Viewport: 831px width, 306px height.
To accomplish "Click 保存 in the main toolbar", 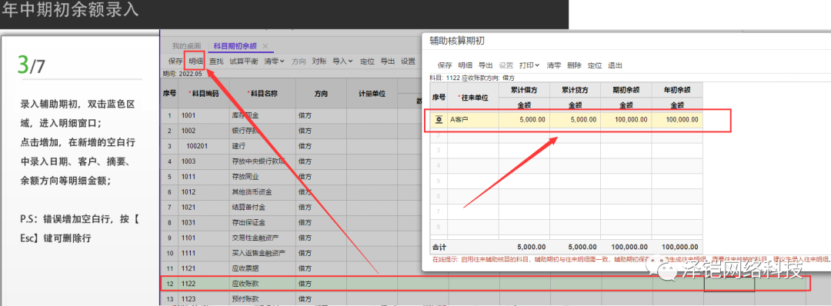I will click(x=175, y=62).
